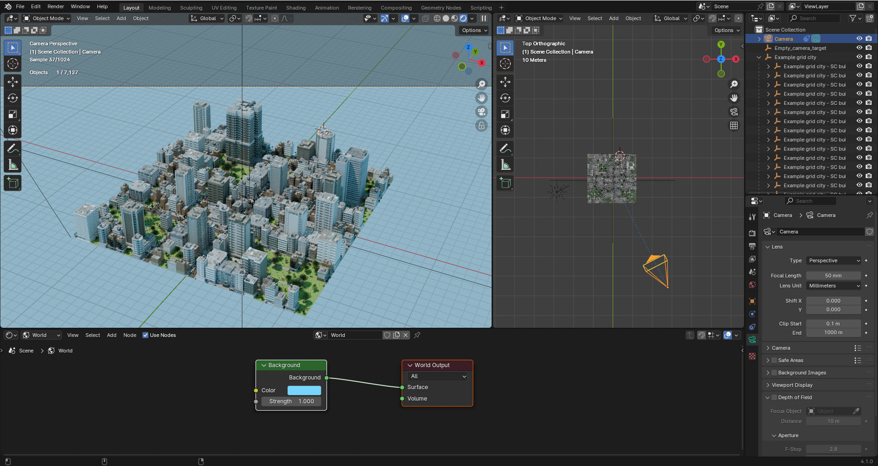Viewport: 878px width, 466px height.
Task: Activate the Transform tool in camera viewport
Action: pos(13,130)
